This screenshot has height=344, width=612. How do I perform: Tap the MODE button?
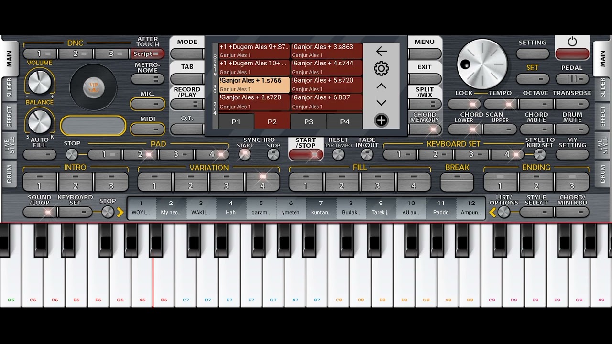tap(187, 54)
